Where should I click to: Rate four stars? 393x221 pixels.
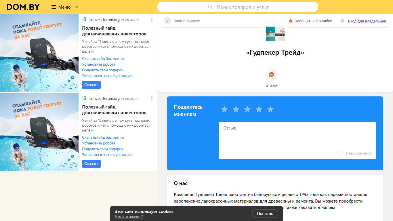[x=259, y=109]
